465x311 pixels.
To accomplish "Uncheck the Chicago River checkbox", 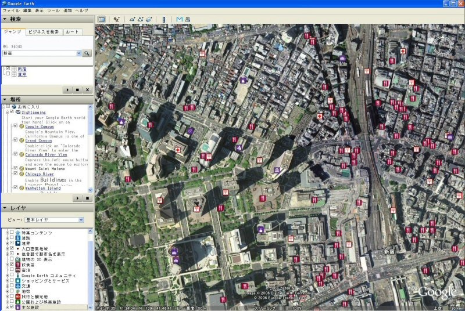I will [16, 173].
